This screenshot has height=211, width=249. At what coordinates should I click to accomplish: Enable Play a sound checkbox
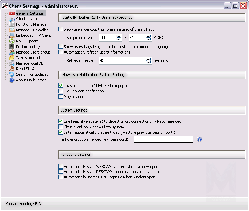(61, 97)
